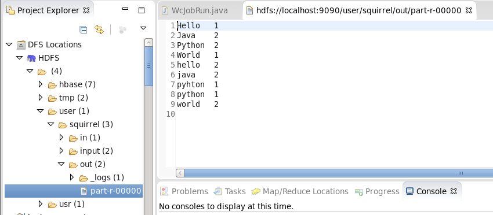Minimize the Project Explorer panel

[125, 9]
